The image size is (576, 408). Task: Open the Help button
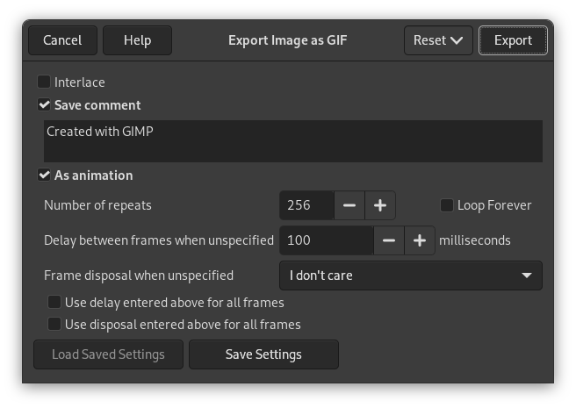pyautogui.click(x=137, y=40)
